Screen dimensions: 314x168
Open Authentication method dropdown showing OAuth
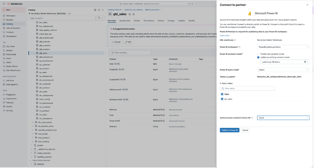(x=283, y=118)
